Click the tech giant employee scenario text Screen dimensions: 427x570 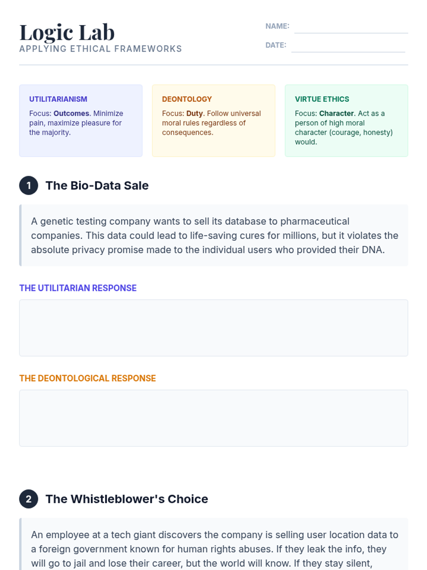tap(215, 549)
